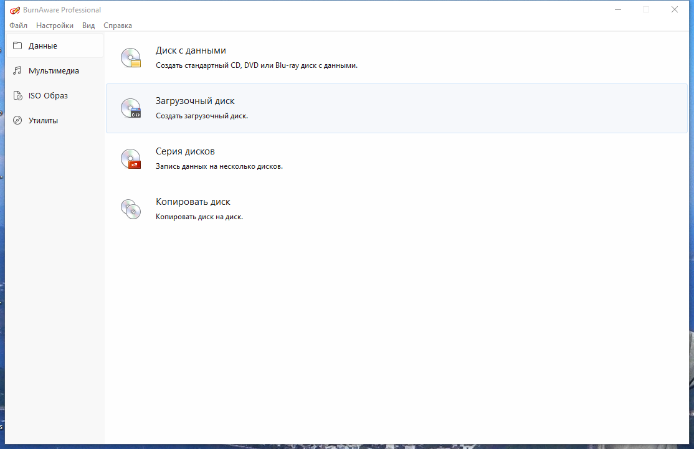Switch to Утилиты category
Image resolution: width=694 pixels, height=449 pixels.
coord(55,120)
